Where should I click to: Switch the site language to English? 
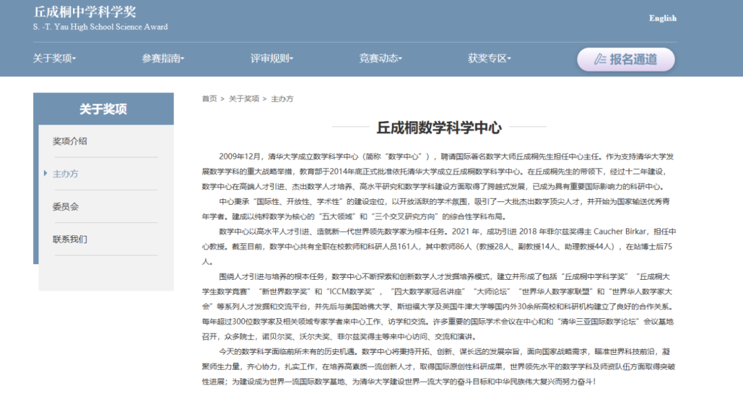663,18
